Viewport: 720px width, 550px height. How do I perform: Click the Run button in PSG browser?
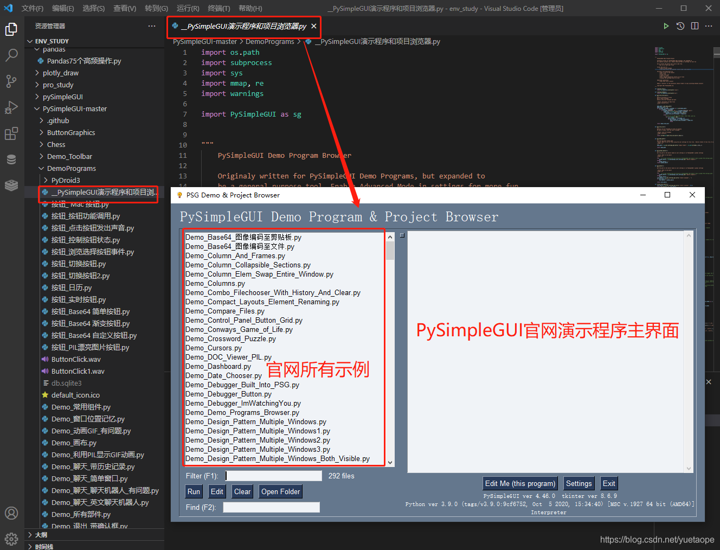click(194, 491)
